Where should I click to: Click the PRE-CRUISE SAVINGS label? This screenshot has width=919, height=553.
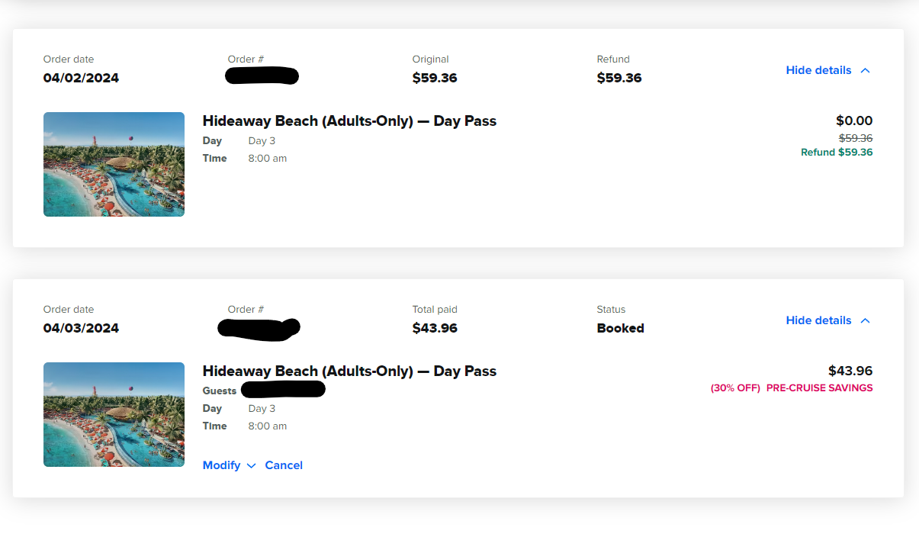(819, 387)
